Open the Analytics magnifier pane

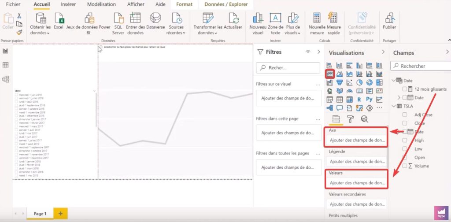[364, 119]
